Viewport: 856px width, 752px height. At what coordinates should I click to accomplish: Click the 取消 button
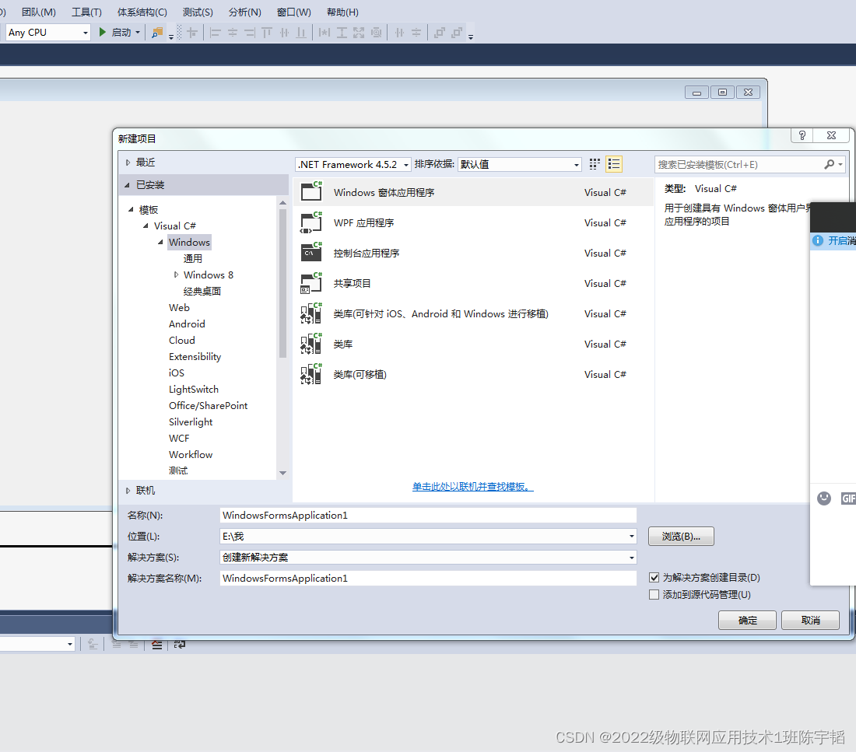click(x=811, y=621)
